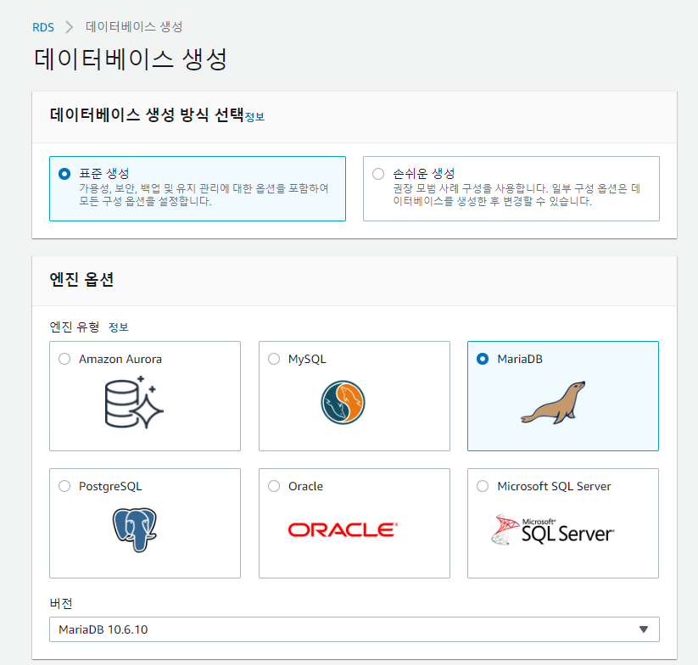Go to RDS breadcrumb link
Image resolution: width=698 pixels, height=665 pixels.
pos(43,28)
